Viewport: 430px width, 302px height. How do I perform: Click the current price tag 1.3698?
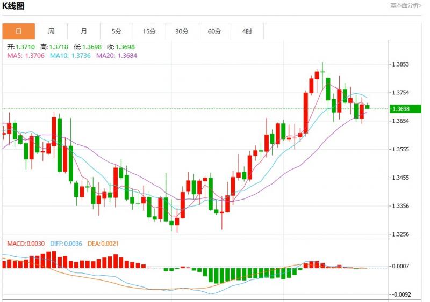pyautogui.click(x=402, y=109)
